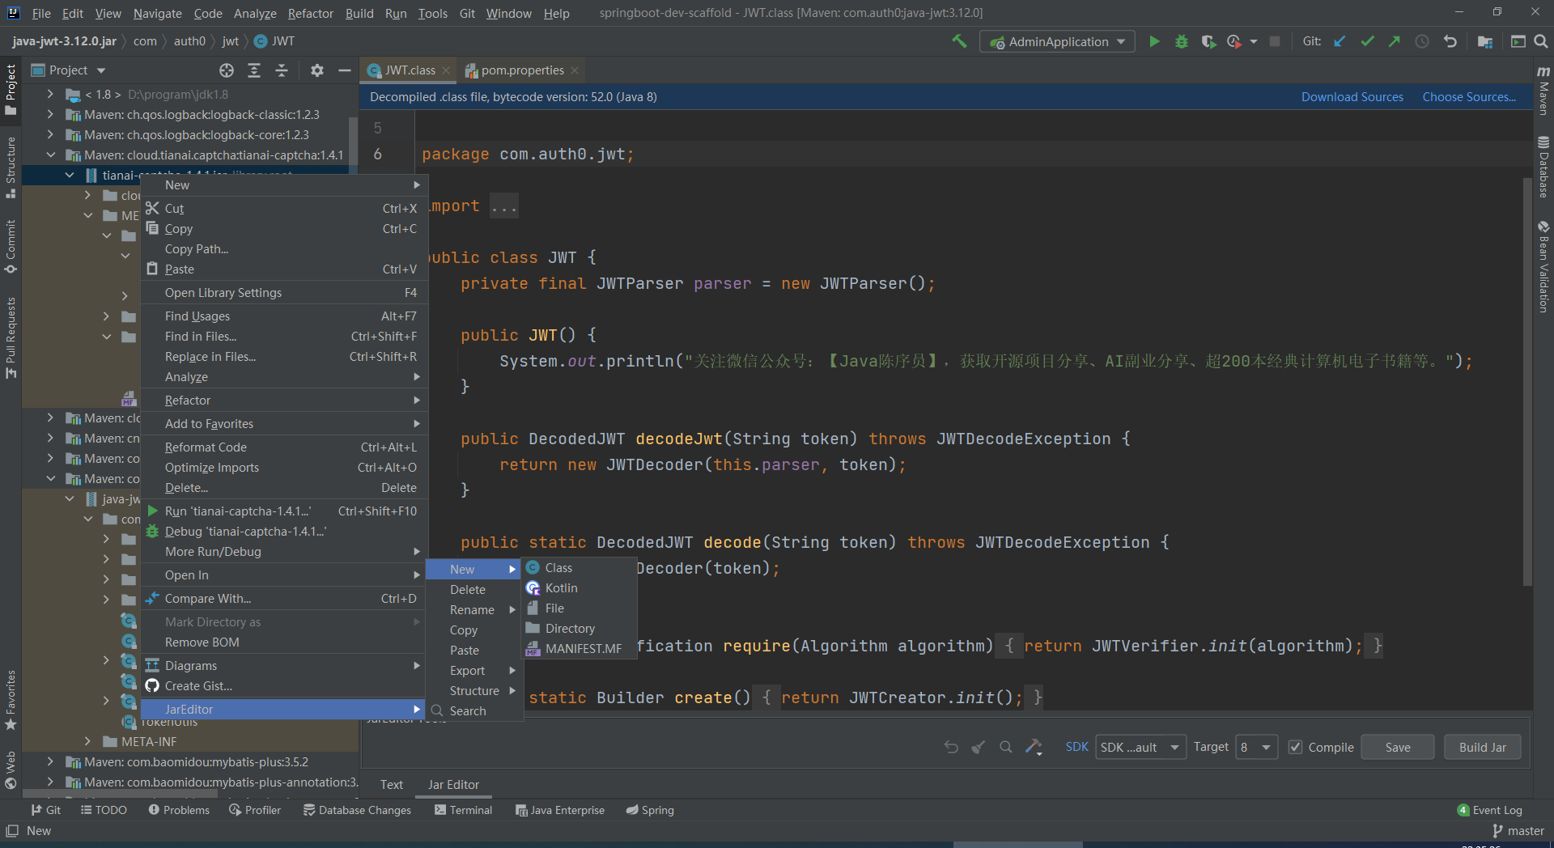Start debugging with the green bug icon

pyautogui.click(x=1181, y=41)
